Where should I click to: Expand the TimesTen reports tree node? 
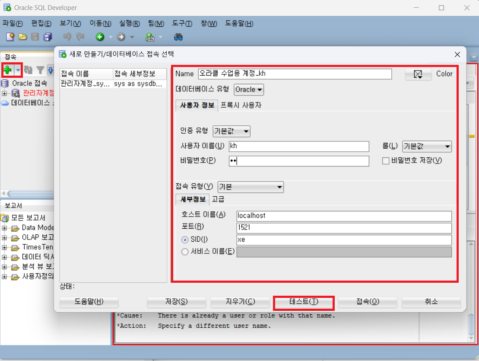coord(5,248)
